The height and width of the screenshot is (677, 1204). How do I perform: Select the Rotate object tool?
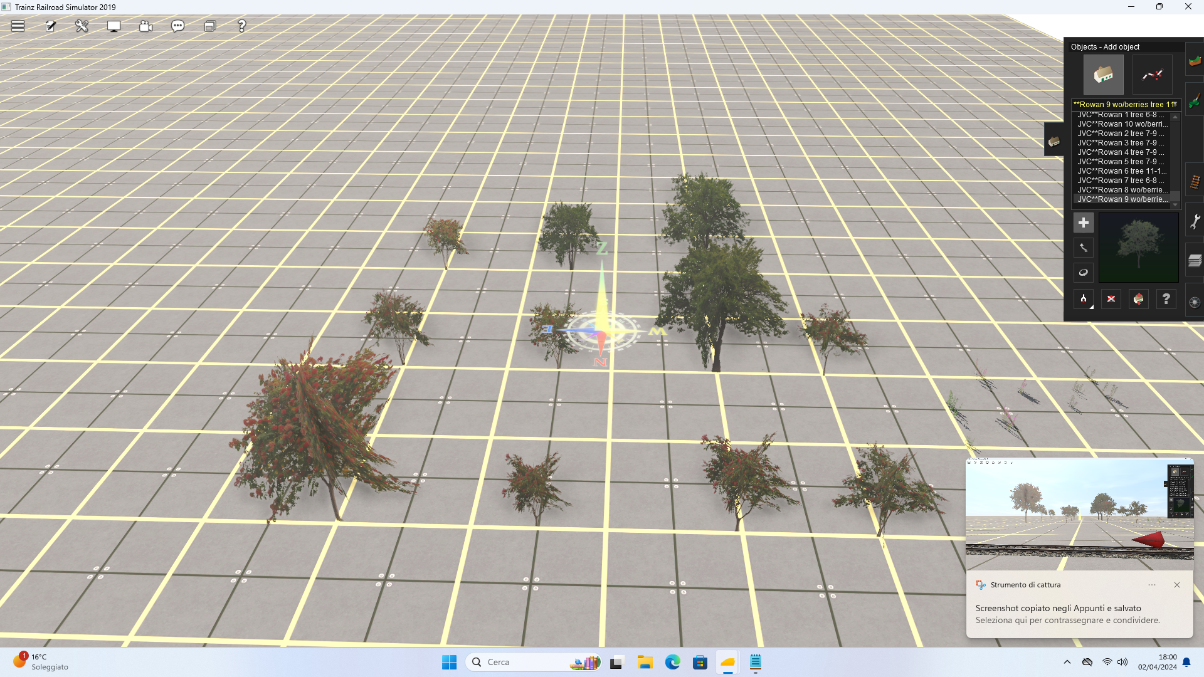1083,273
